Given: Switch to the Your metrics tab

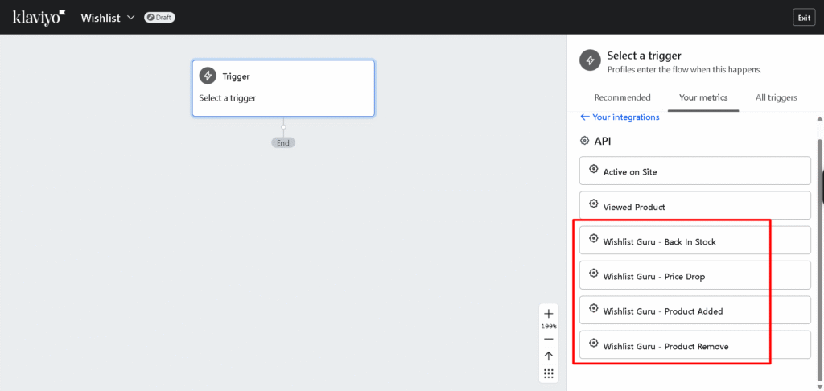Looking at the screenshot, I should coord(703,97).
